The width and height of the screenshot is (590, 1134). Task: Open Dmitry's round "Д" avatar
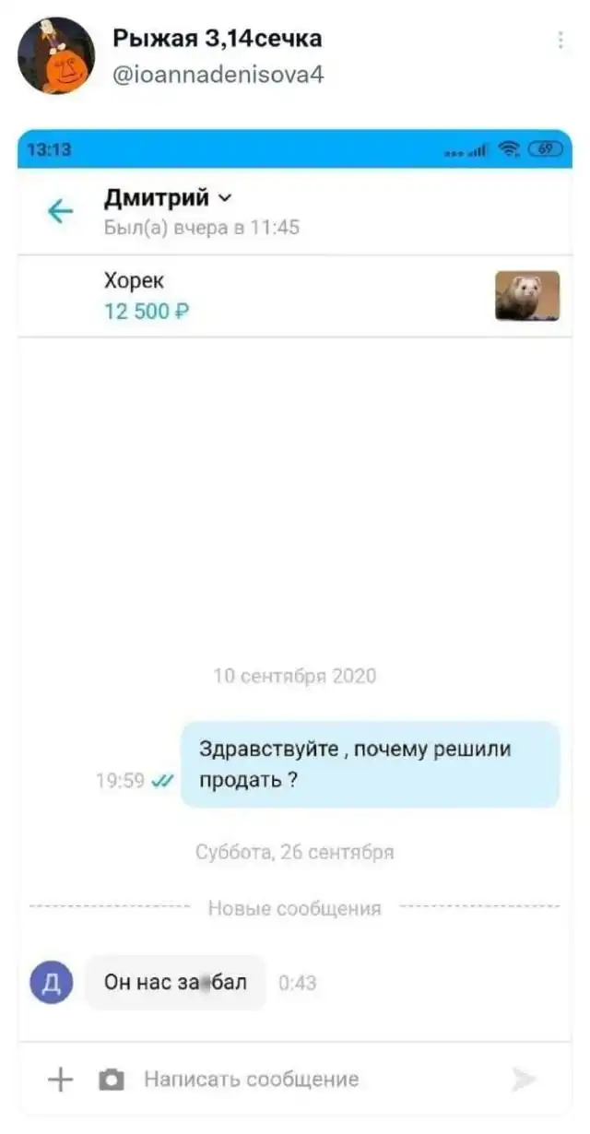click(52, 983)
